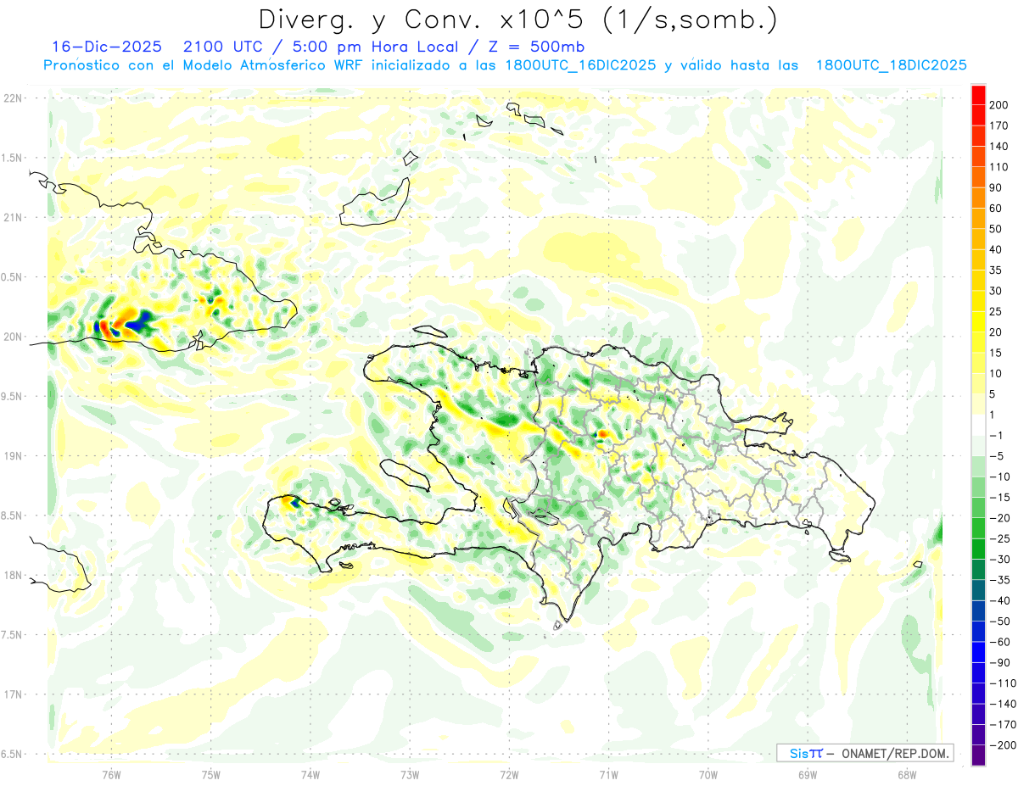Click longitude label '75W'
Image resolution: width=1018 pixels, height=786 pixels.
click(211, 775)
